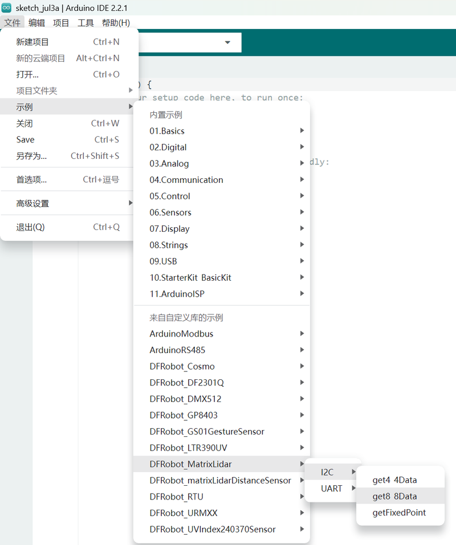456x545 pixels.
Task: Open the 工具 menu
Action: (x=85, y=23)
